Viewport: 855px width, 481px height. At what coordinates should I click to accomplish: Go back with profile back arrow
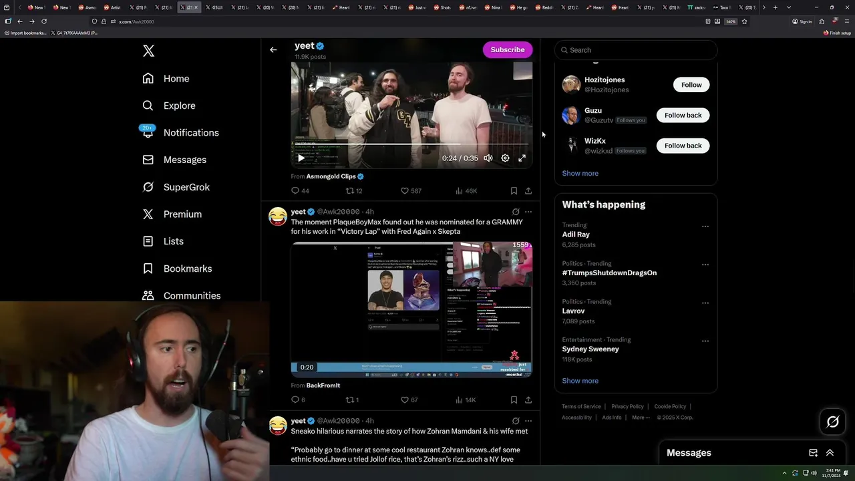(x=273, y=49)
